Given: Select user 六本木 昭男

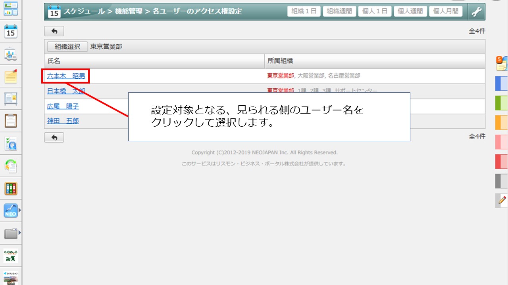Looking at the screenshot, I should coord(66,76).
